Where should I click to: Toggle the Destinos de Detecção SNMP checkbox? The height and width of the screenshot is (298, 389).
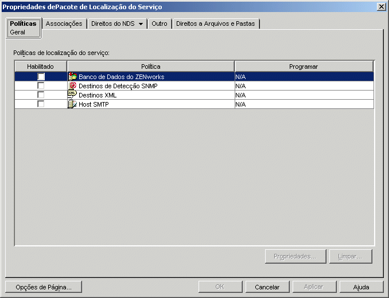(41, 85)
